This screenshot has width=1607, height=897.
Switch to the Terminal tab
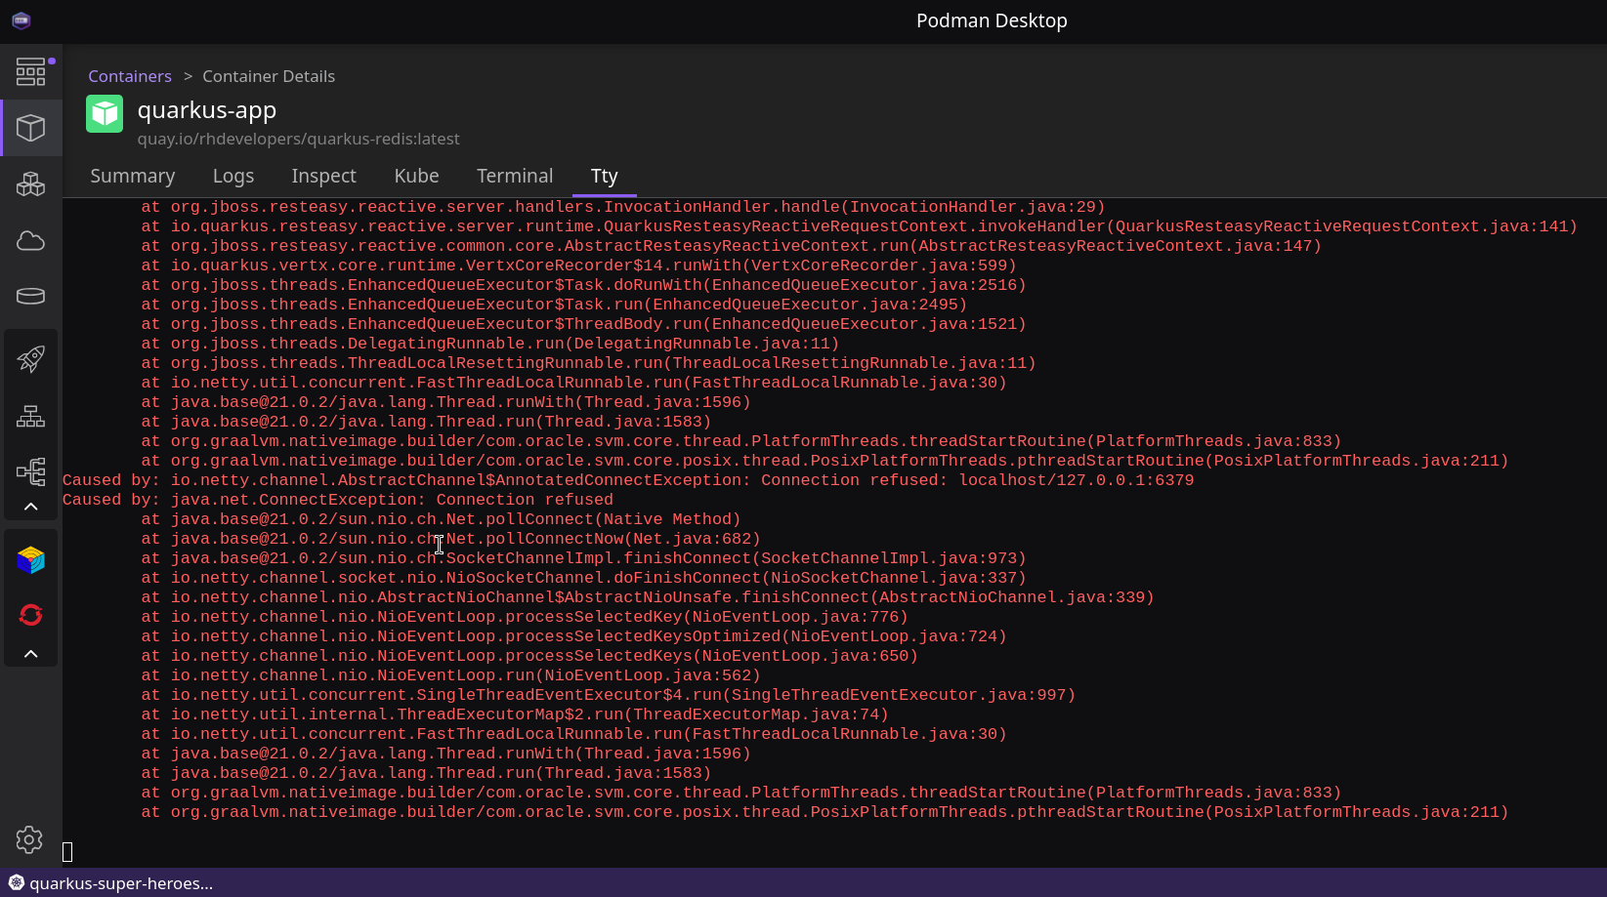515,176
